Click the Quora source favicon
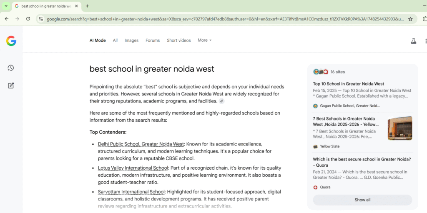 point(315,188)
